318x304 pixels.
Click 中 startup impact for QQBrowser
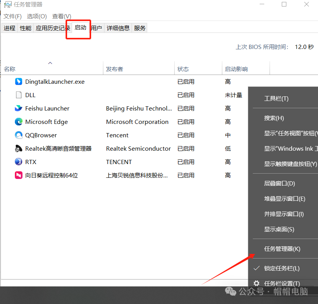point(228,135)
